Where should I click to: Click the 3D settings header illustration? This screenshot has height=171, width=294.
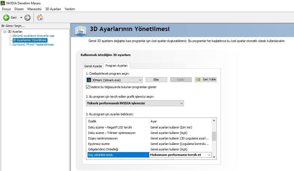[x=80, y=30]
